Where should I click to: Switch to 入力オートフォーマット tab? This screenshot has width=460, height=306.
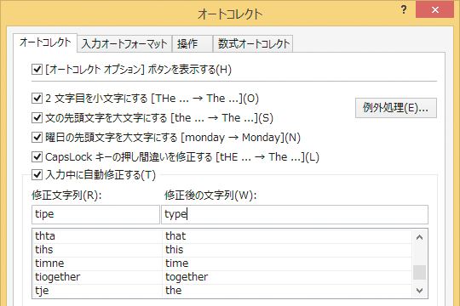(x=124, y=44)
